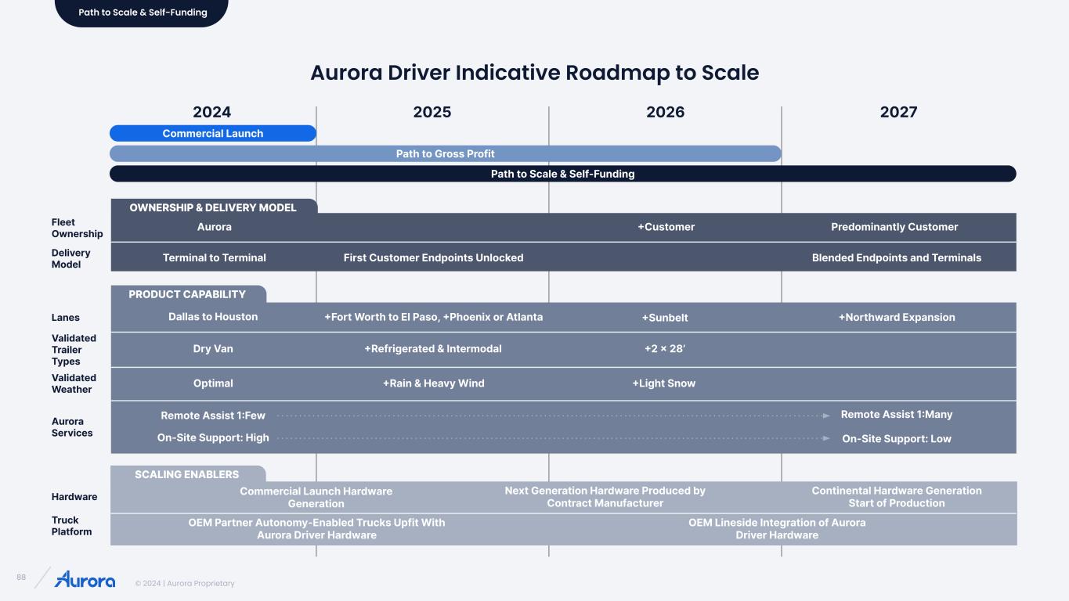
Task: Click 'Commercial Launch Hardware Generation'
Action: pos(316,498)
